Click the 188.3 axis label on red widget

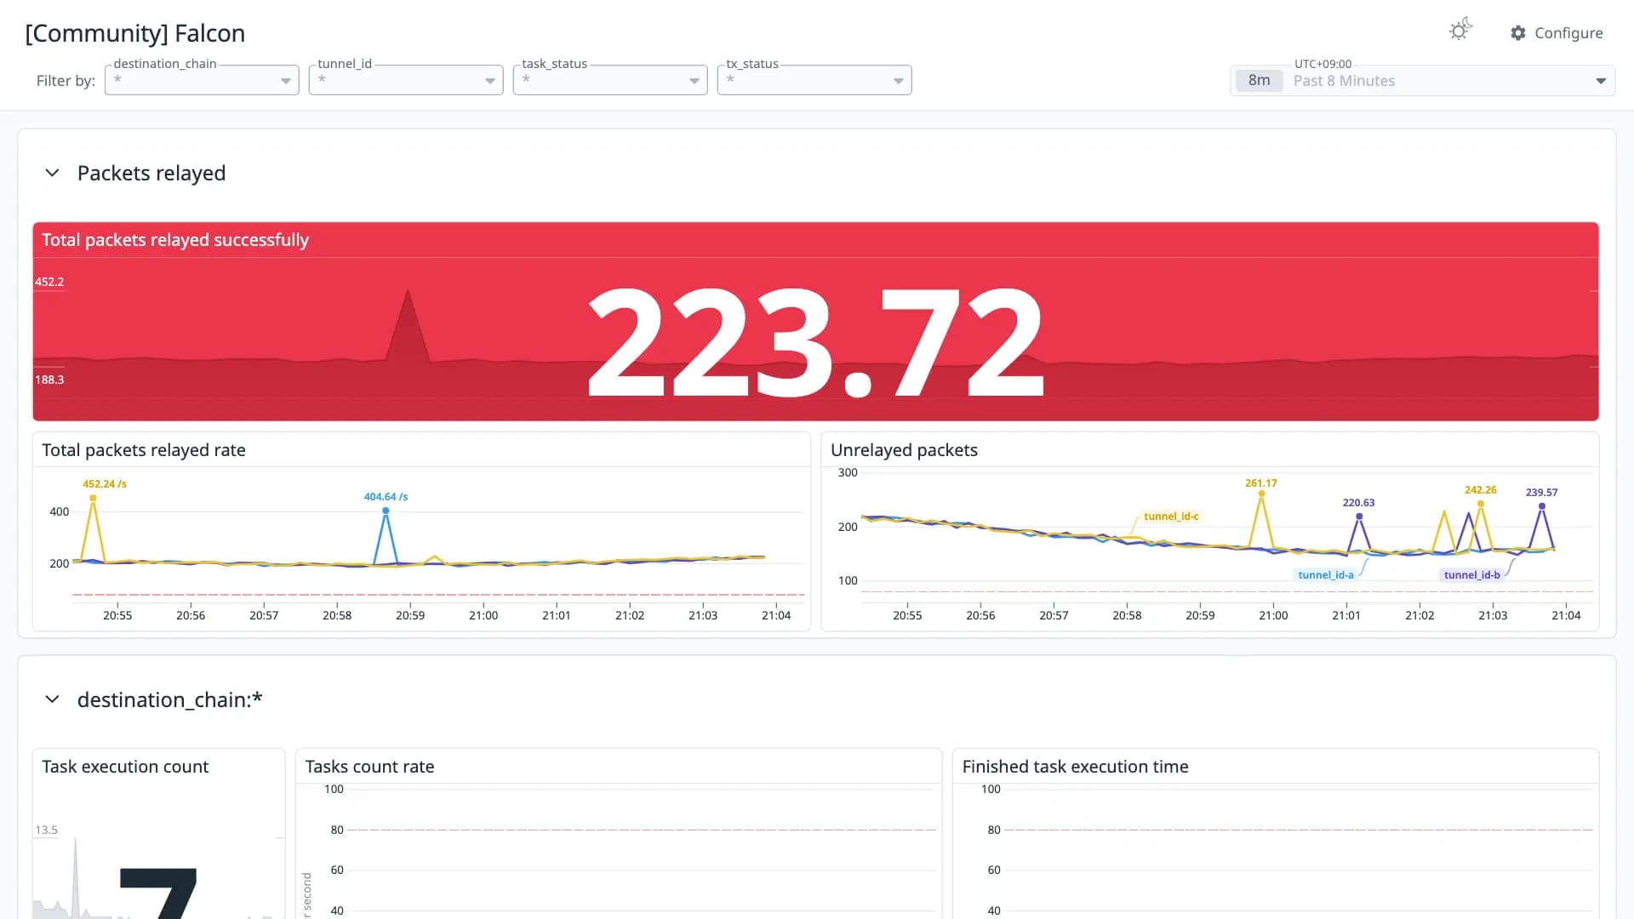pos(49,380)
